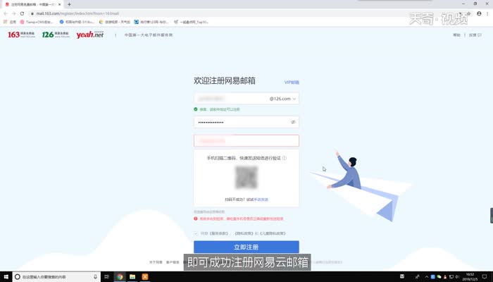The height and width of the screenshot is (282, 493).
Task: Click the 163 mail logo
Action: pos(21,35)
